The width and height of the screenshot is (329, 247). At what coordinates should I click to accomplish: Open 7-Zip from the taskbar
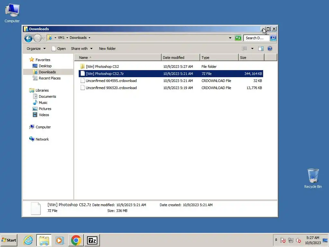pyautogui.click(x=92, y=240)
